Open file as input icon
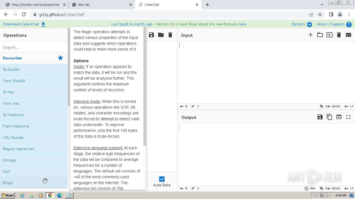The image size is (355, 199). tap(329, 35)
